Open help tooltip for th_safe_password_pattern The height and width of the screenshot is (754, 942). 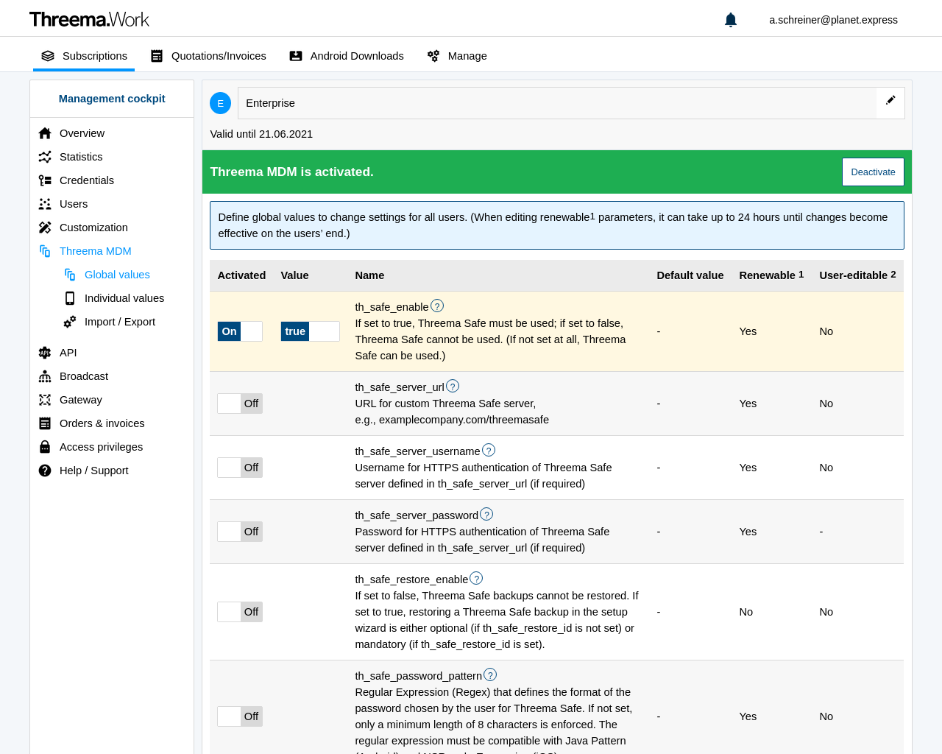(x=490, y=674)
